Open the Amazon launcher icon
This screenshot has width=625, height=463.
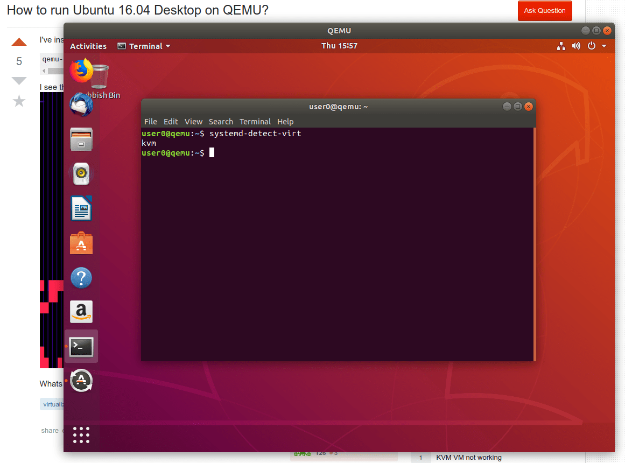pyautogui.click(x=81, y=312)
